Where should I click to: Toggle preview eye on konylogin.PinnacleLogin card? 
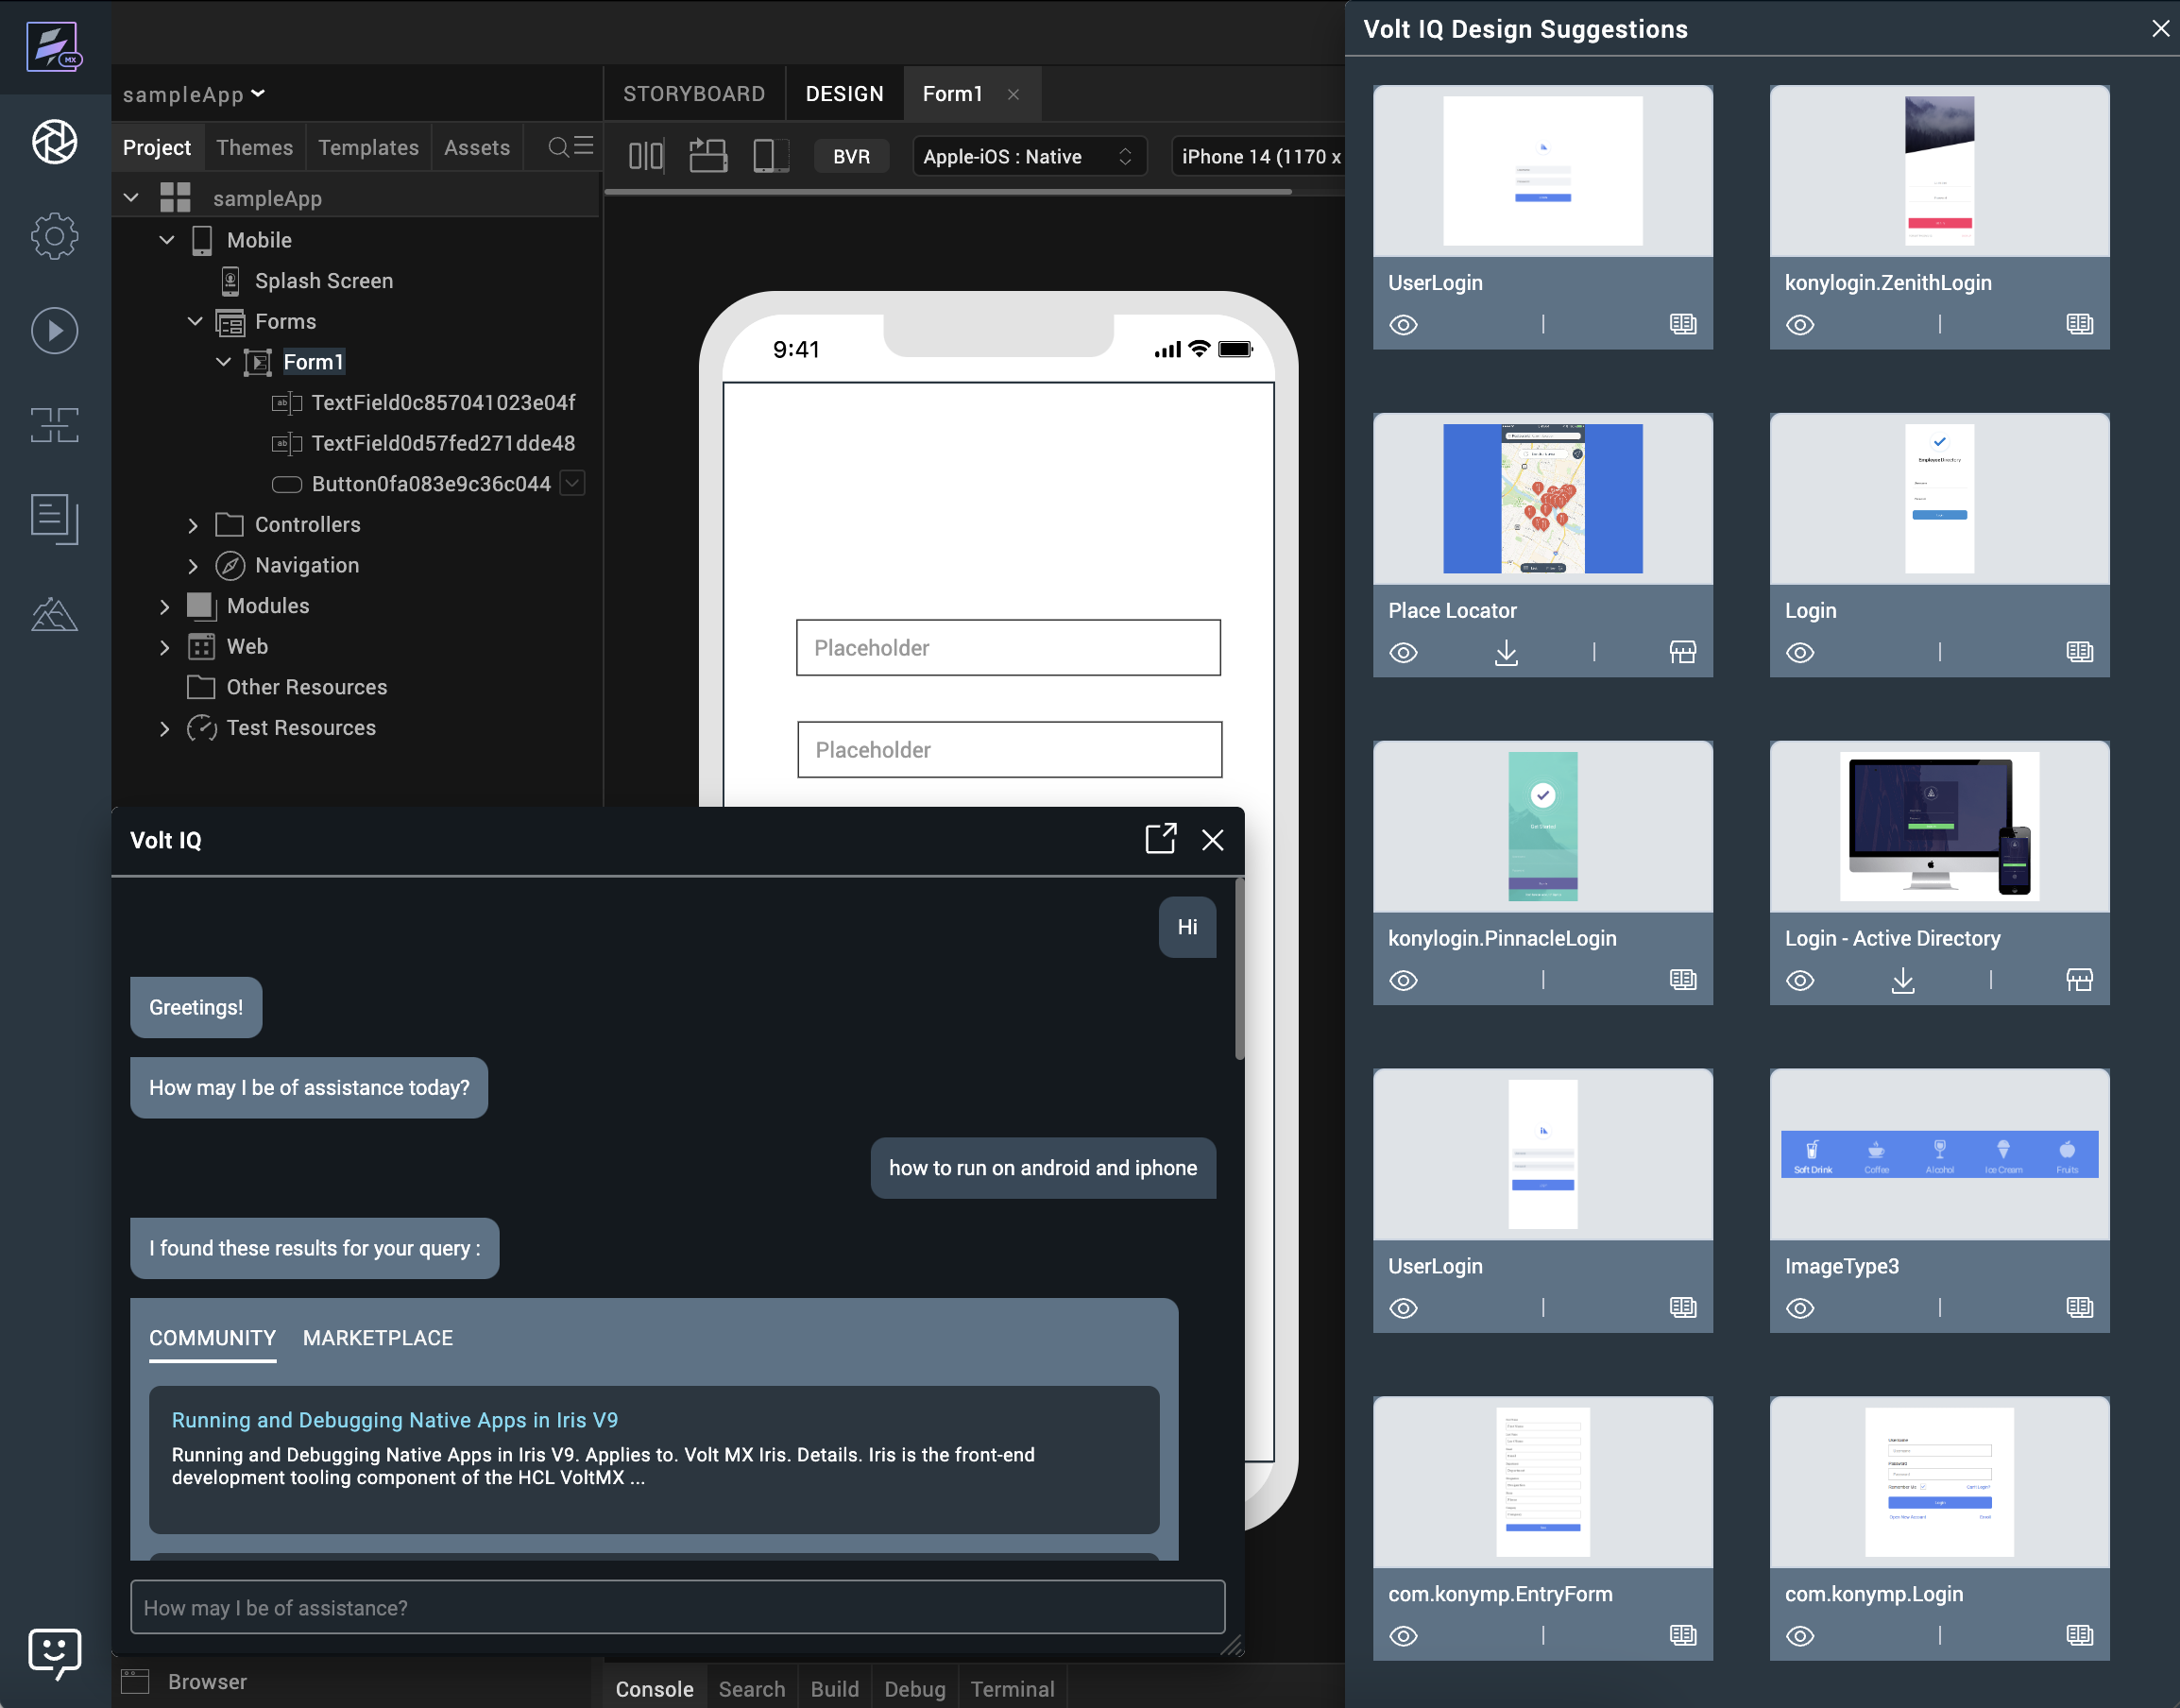pyautogui.click(x=1403, y=980)
